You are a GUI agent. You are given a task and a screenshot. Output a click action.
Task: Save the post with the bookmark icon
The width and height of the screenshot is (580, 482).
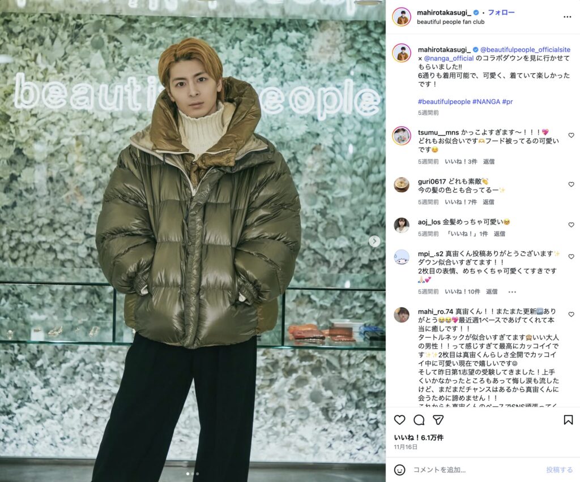(x=568, y=420)
